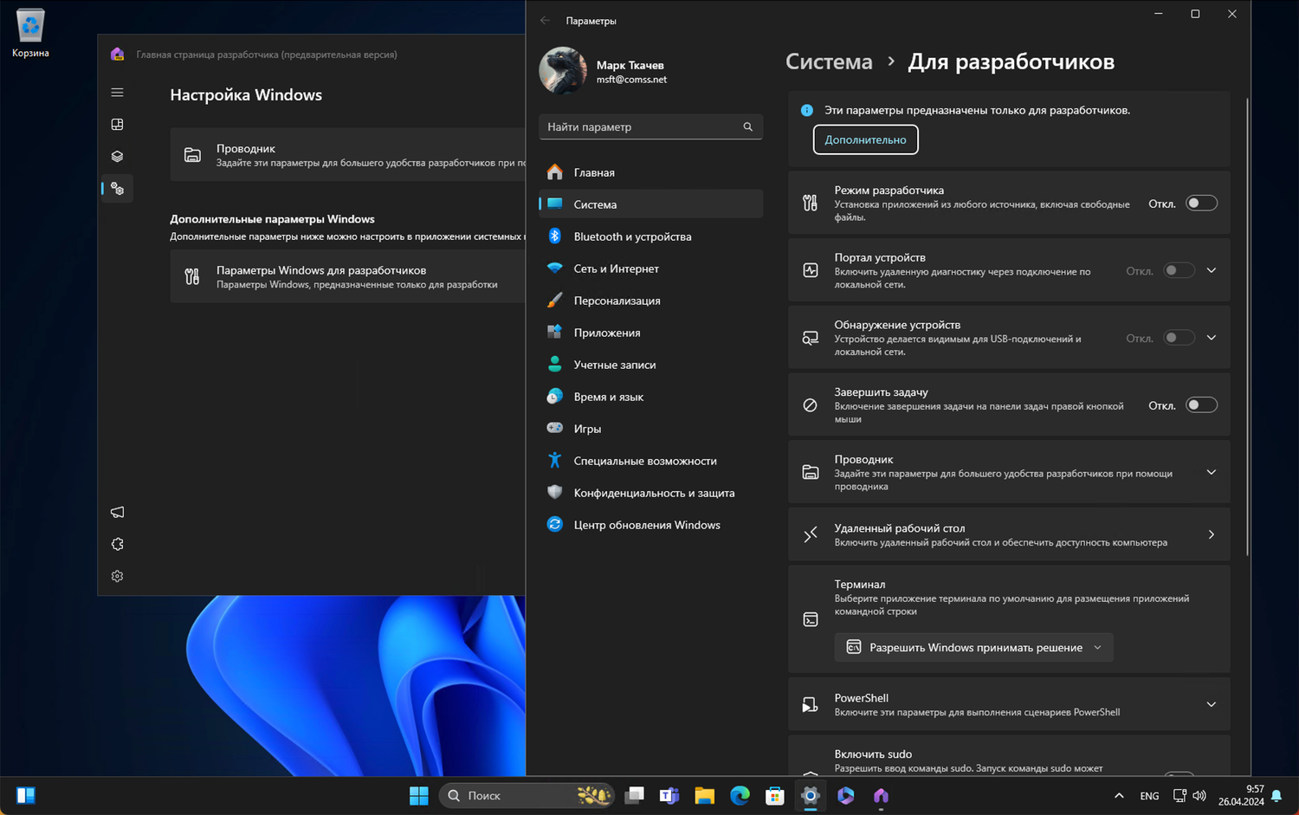The height and width of the screenshot is (815, 1299).
Task: Launch Microsoft Teams from the taskbar
Action: [669, 795]
